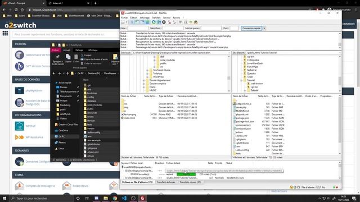Open the Transfert menu in FileZilla

[156, 17]
